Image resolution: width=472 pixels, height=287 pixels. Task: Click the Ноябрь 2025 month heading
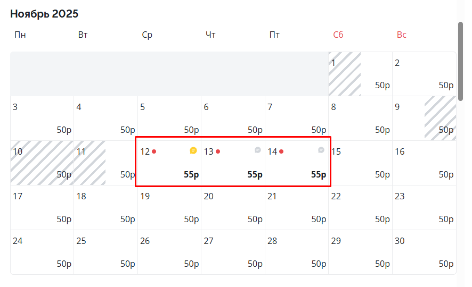point(44,14)
